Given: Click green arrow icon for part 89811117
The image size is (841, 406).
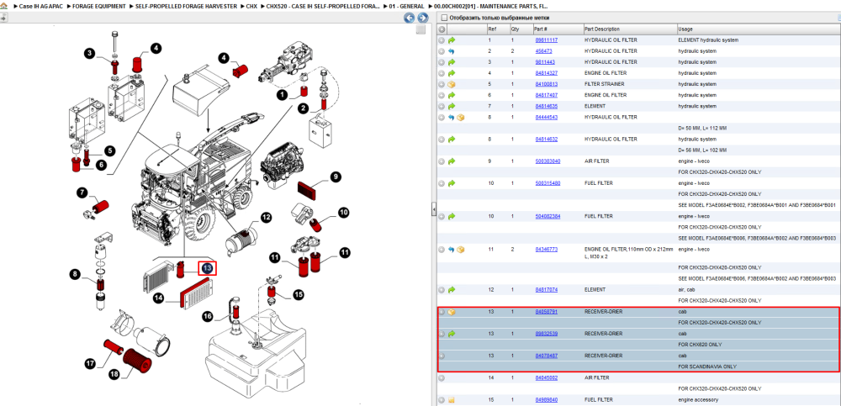Looking at the screenshot, I should click(452, 40).
